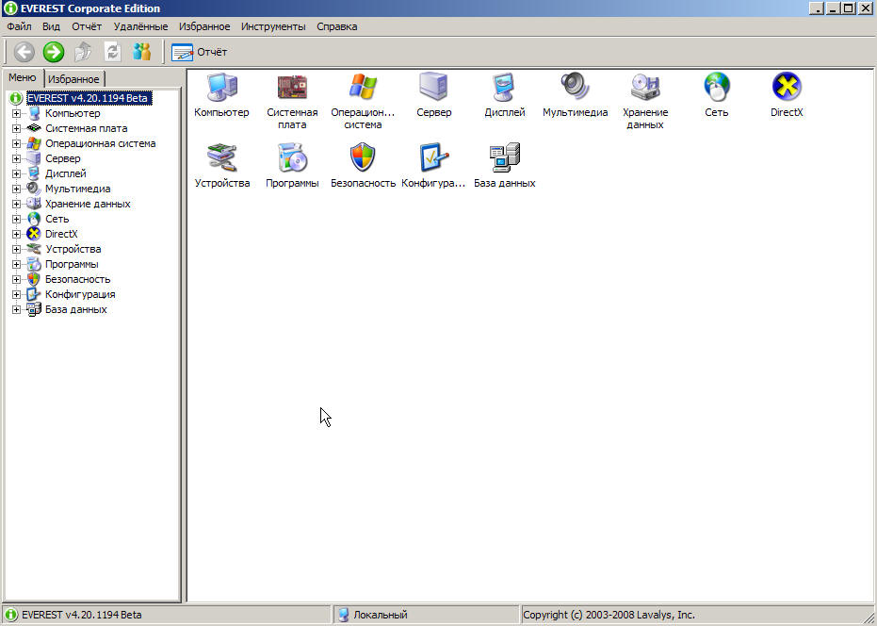Click the Up level toolbar icon
Viewport: 877px width, 626px height.
coord(83,52)
